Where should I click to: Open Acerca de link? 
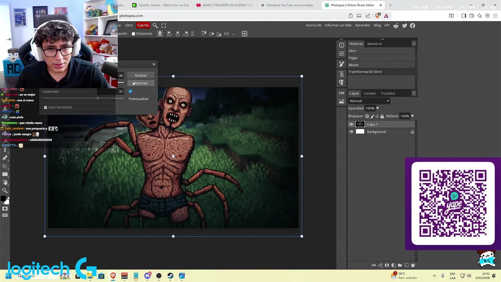tap(314, 25)
